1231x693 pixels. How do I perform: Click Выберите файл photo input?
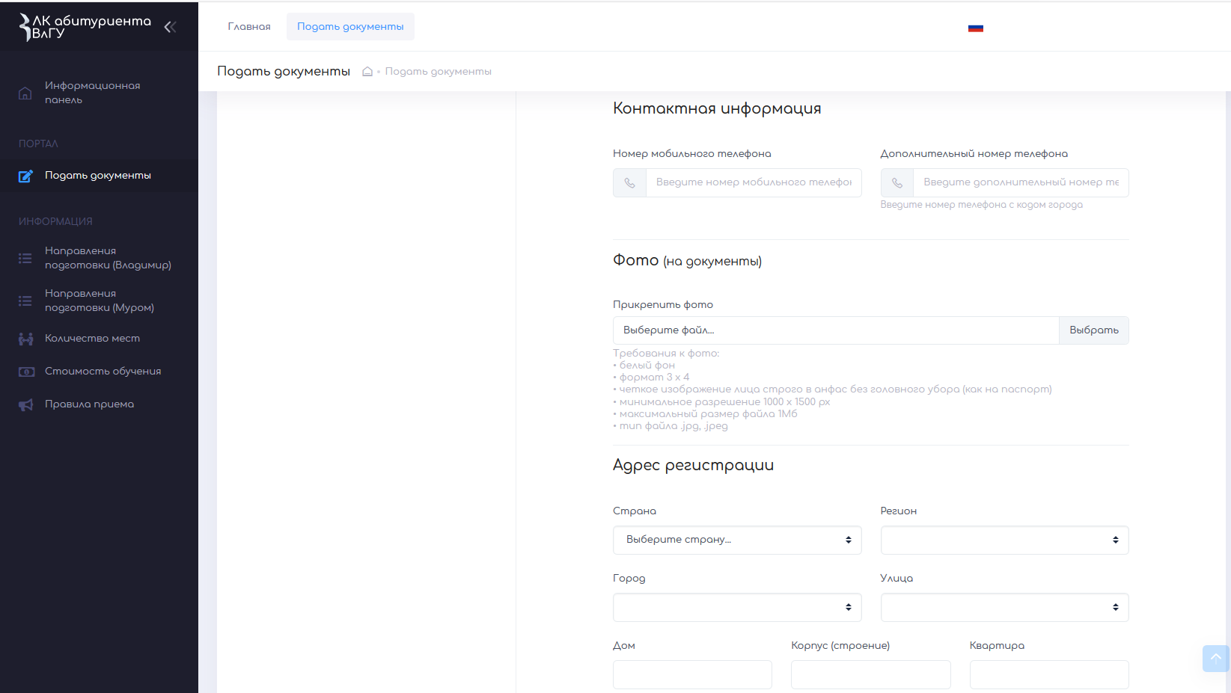click(836, 330)
